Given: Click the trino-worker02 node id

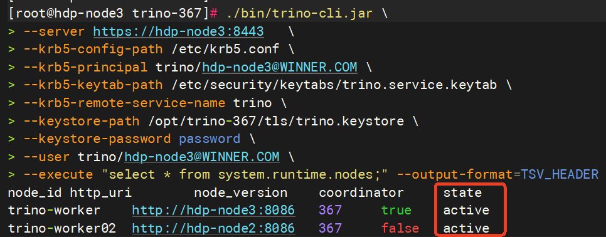Looking at the screenshot, I should (62, 228).
